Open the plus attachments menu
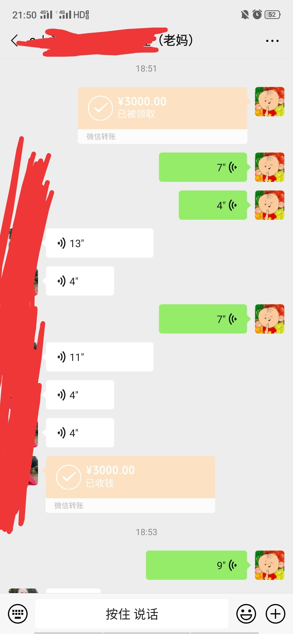The image size is (293, 634). (275, 614)
